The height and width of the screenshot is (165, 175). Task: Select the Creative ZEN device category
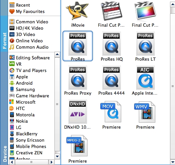pyautogui.click(x=29, y=153)
